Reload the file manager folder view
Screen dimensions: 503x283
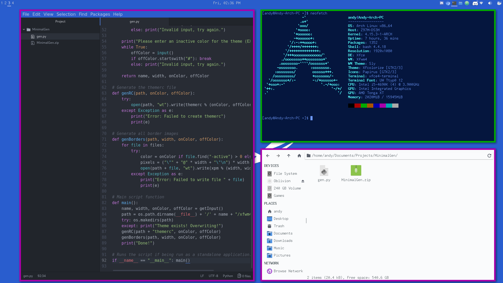tap(489, 156)
